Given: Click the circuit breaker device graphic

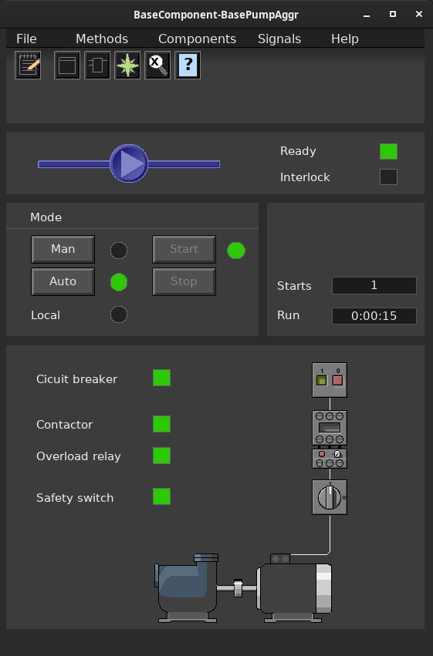Looking at the screenshot, I should (330, 380).
